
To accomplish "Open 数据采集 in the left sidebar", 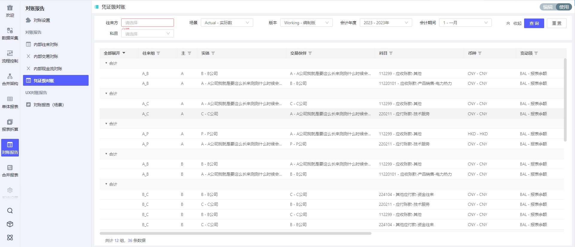I will pyautogui.click(x=10, y=33).
